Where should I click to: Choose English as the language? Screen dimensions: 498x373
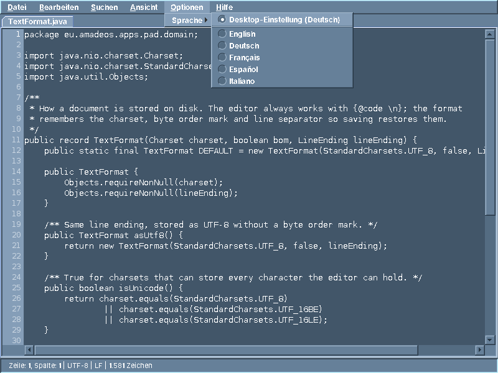coord(282,34)
